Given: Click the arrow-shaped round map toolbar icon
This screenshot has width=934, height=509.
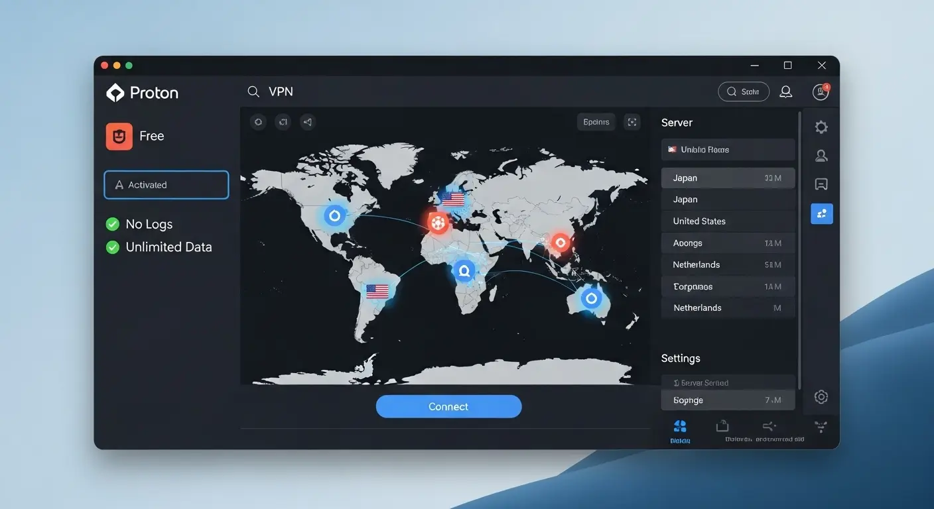Looking at the screenshot, I should click(307, 122).
